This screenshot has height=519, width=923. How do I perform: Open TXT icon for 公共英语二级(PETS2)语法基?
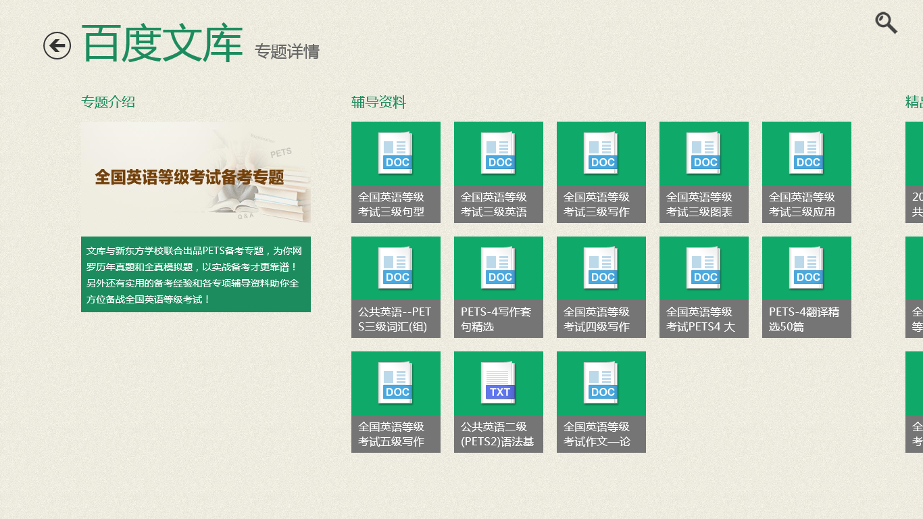pos(499,383)
